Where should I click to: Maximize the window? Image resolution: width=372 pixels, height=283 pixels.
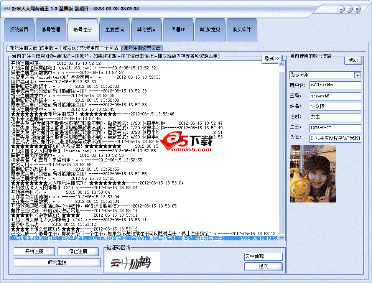[349, 9]
